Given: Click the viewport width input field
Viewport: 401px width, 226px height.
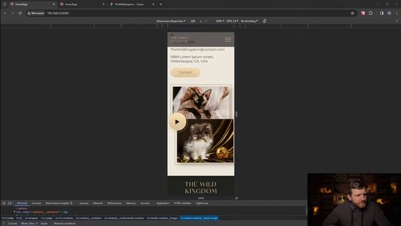Looking at the screenshot, I should point(193,21).
